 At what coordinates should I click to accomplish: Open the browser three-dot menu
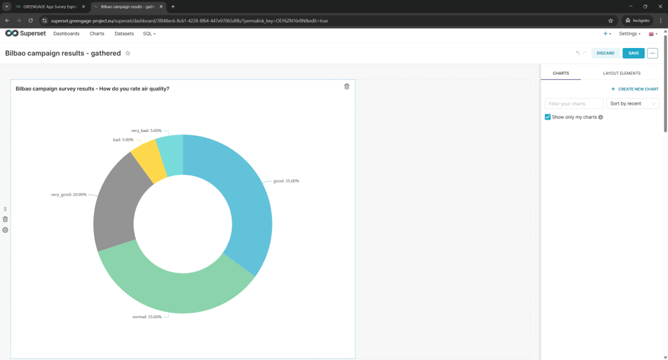[661, 21]
